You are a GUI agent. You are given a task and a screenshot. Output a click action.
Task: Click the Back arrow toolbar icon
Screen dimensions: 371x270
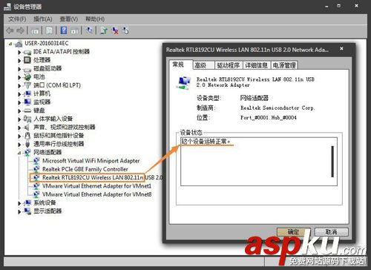pos(10,30)
